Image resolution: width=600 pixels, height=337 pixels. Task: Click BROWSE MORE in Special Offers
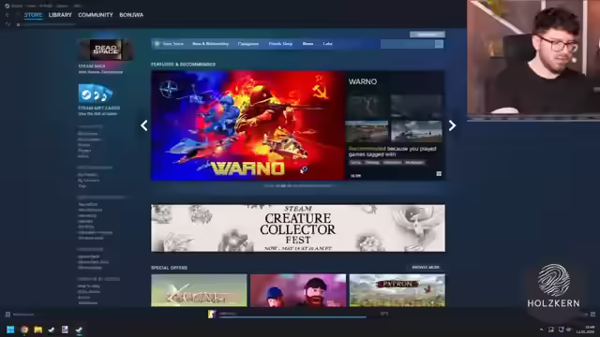[x=426, y=268]
